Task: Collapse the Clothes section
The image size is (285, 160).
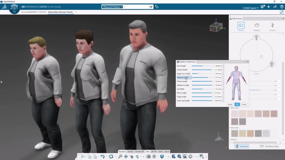Action: pos(230,140)
